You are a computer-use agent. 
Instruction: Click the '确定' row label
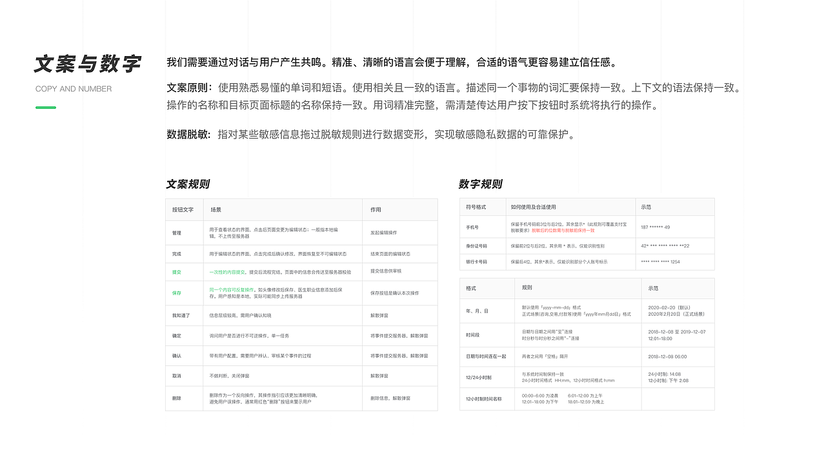[x=177, y=336]
